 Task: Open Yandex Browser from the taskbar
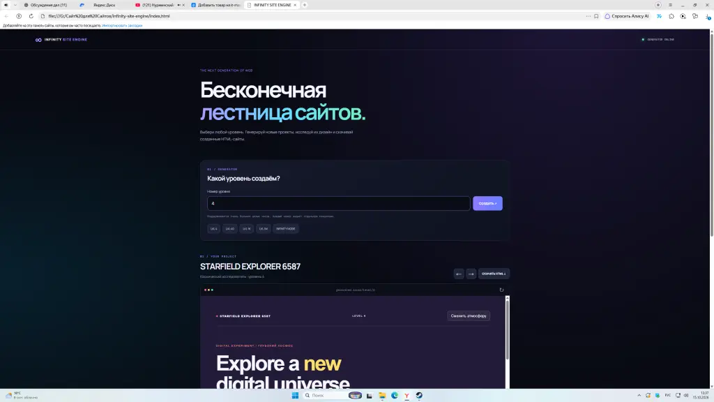pos(407,395)
